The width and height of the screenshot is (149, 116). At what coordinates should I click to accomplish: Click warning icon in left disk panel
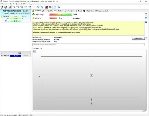1,16
